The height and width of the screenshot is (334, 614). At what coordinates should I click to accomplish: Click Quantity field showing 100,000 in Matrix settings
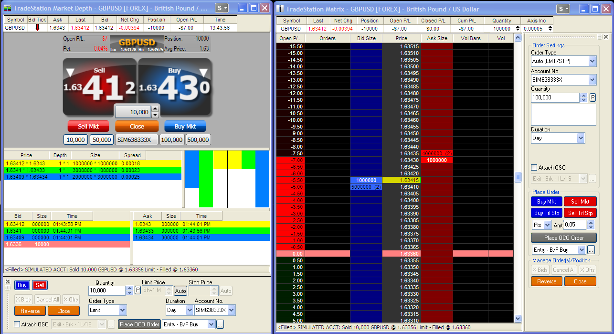pos(555,97)
